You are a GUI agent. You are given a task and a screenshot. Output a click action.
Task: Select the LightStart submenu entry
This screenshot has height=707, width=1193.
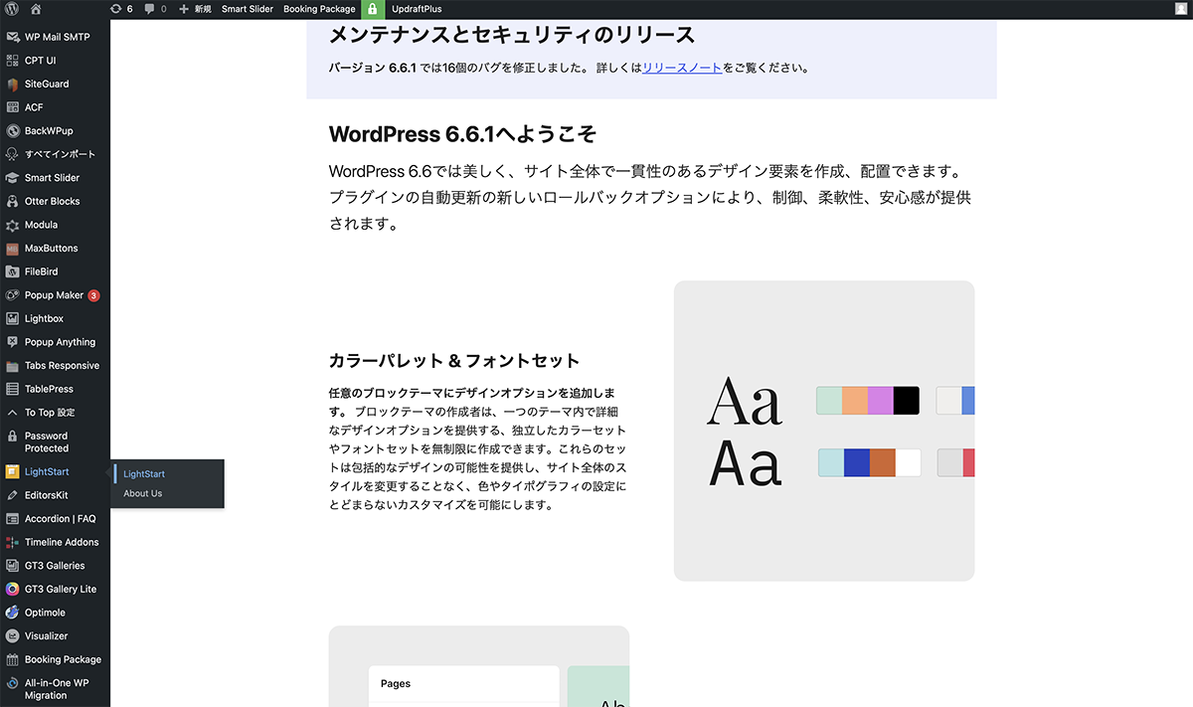[x=144, y=474]
